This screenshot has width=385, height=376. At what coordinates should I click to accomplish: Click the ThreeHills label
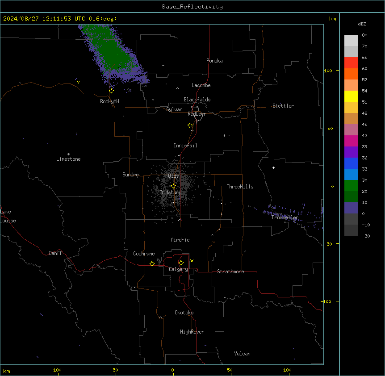[x=240, y=187]
